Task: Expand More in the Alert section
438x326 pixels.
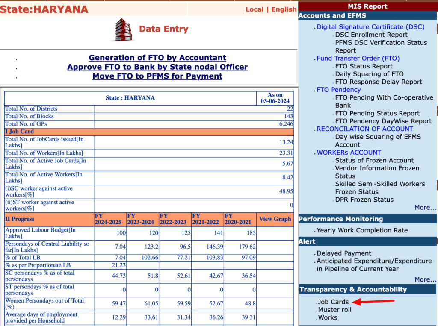Action: click(x=425, y=279)
